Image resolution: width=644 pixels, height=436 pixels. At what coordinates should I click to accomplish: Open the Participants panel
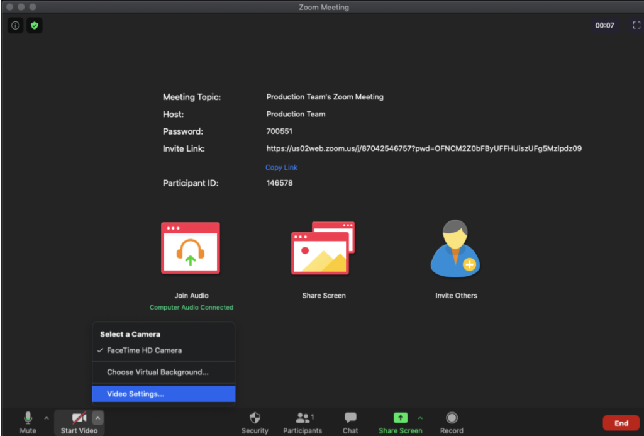(x=303, y=422)
